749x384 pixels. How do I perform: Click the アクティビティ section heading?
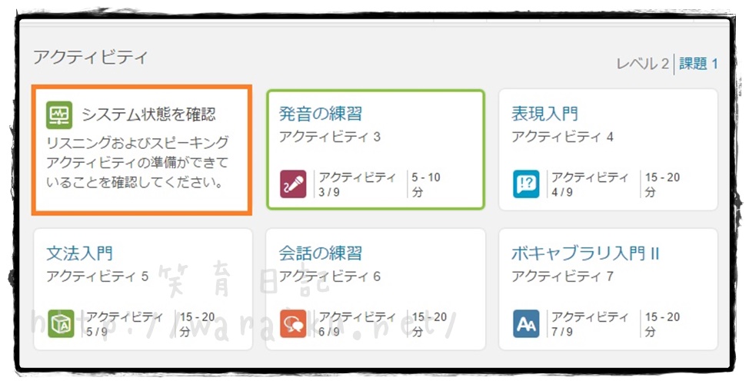pos(89,57)
